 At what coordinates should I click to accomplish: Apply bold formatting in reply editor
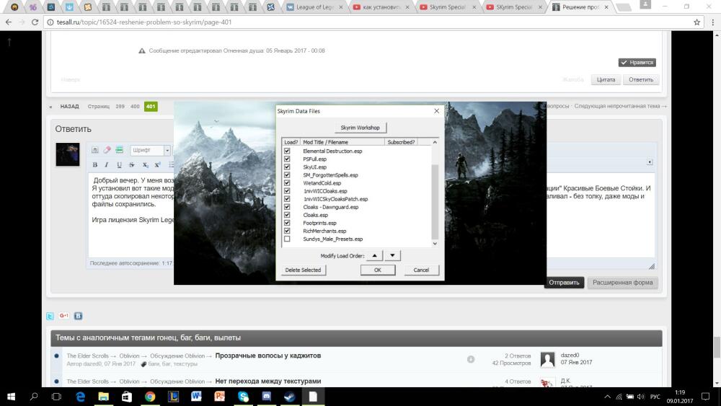pos(94,164)
